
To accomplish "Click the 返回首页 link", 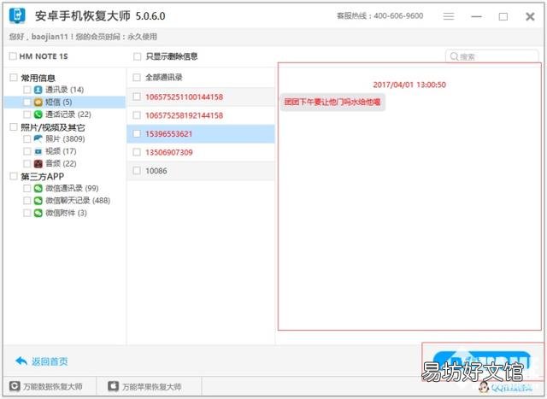I will 50,361.
